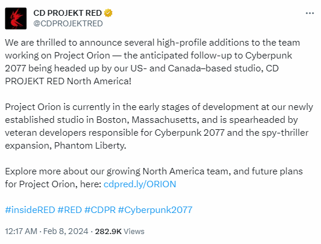Open the three-dot more options menu
Image resolution: width=321 pixels, height=244 pixels.
(309, 13)
